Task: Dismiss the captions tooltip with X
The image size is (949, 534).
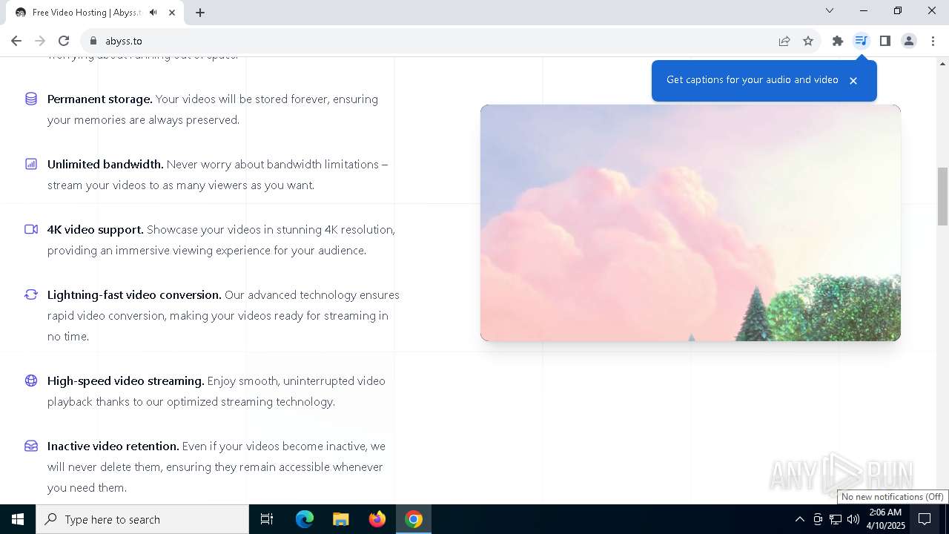Action: pos(853,81)
